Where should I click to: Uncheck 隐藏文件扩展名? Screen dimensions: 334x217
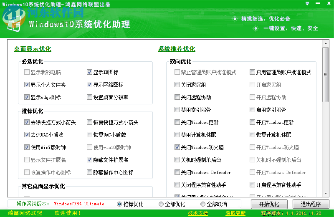89,160
